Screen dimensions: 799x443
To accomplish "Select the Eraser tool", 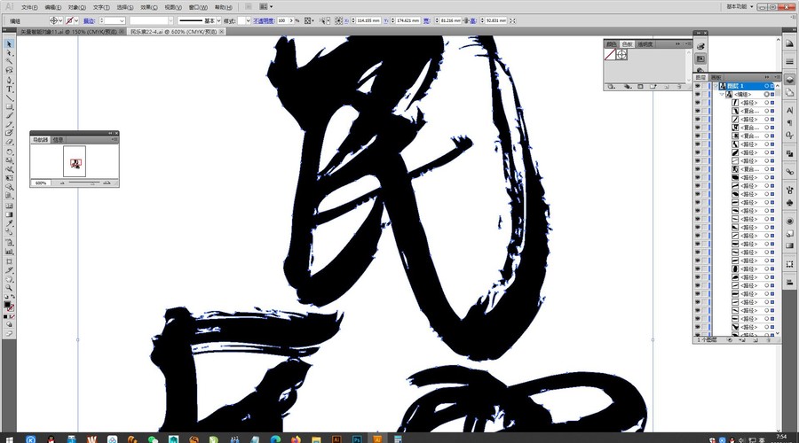I will (9, 143).
